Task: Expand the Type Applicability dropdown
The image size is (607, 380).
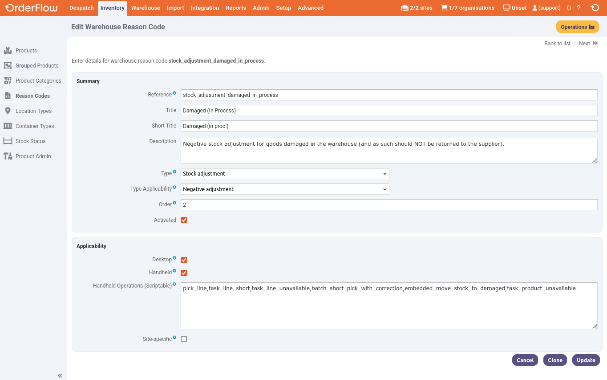Action: 285,189
